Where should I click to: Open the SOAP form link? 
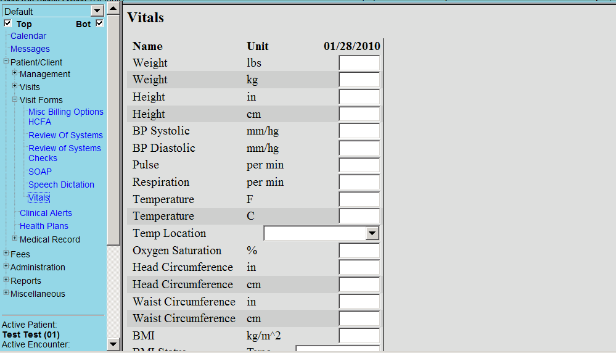40,172
